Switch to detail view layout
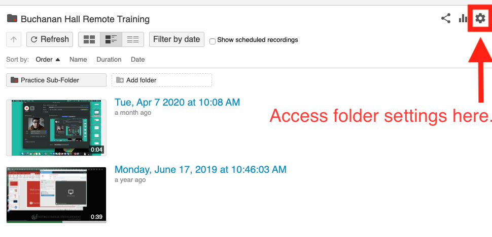Screen dimensions: 492x237 pos(111,39)
